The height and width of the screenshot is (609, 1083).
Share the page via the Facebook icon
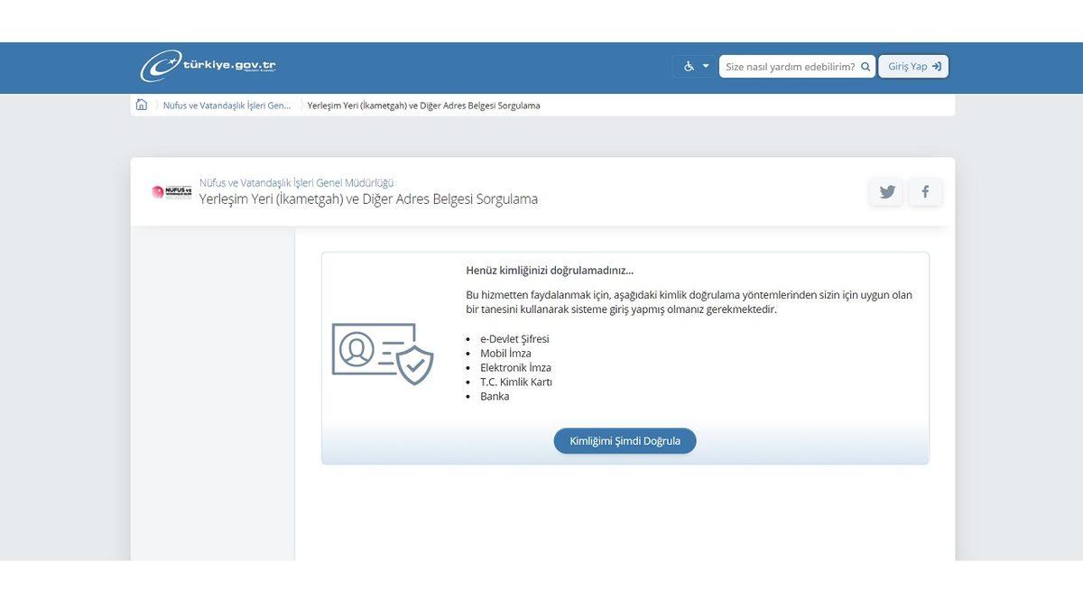tap(924, 190)
